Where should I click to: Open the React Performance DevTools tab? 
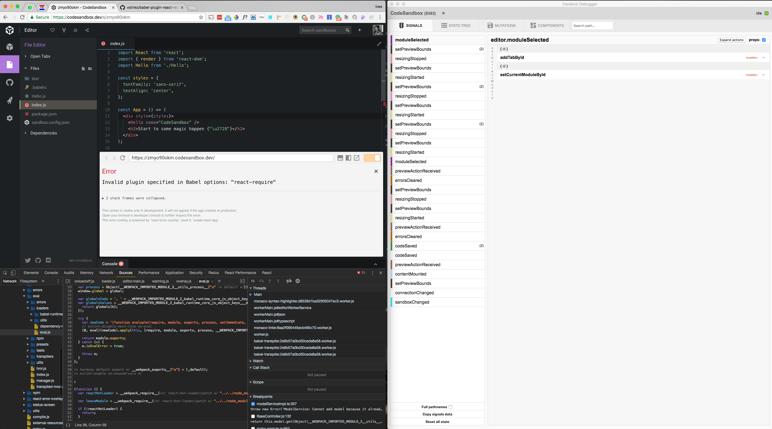tap(240, 273)
